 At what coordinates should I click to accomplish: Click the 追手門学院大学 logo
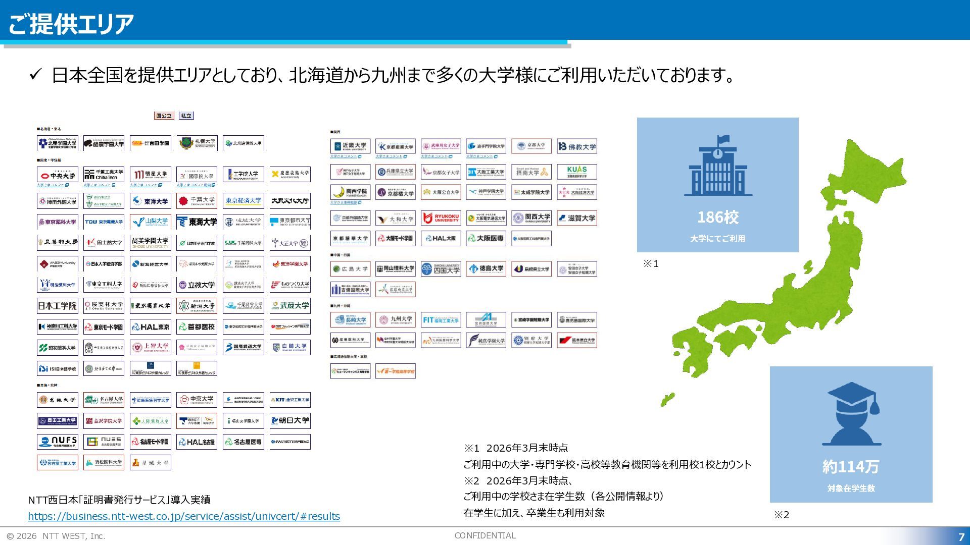[486, 146]
